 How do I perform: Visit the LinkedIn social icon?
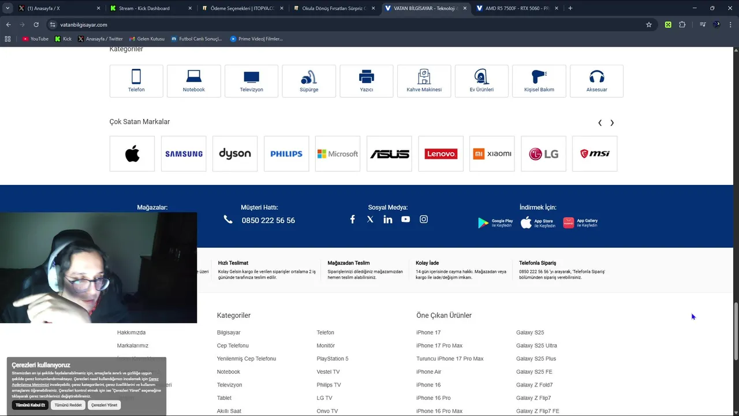[x=388, y=220]
